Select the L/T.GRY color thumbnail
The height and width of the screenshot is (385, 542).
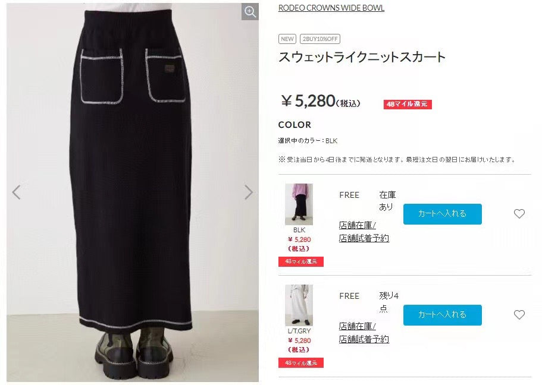click(299, 305)
